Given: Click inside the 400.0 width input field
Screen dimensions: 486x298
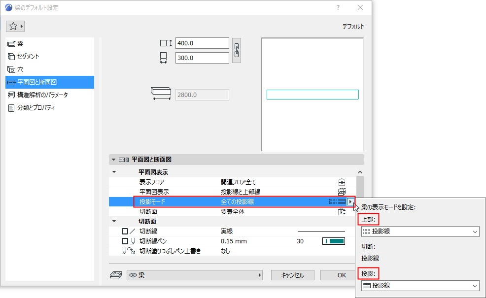Looking at the screenshot, I should [x=202, y=43].
